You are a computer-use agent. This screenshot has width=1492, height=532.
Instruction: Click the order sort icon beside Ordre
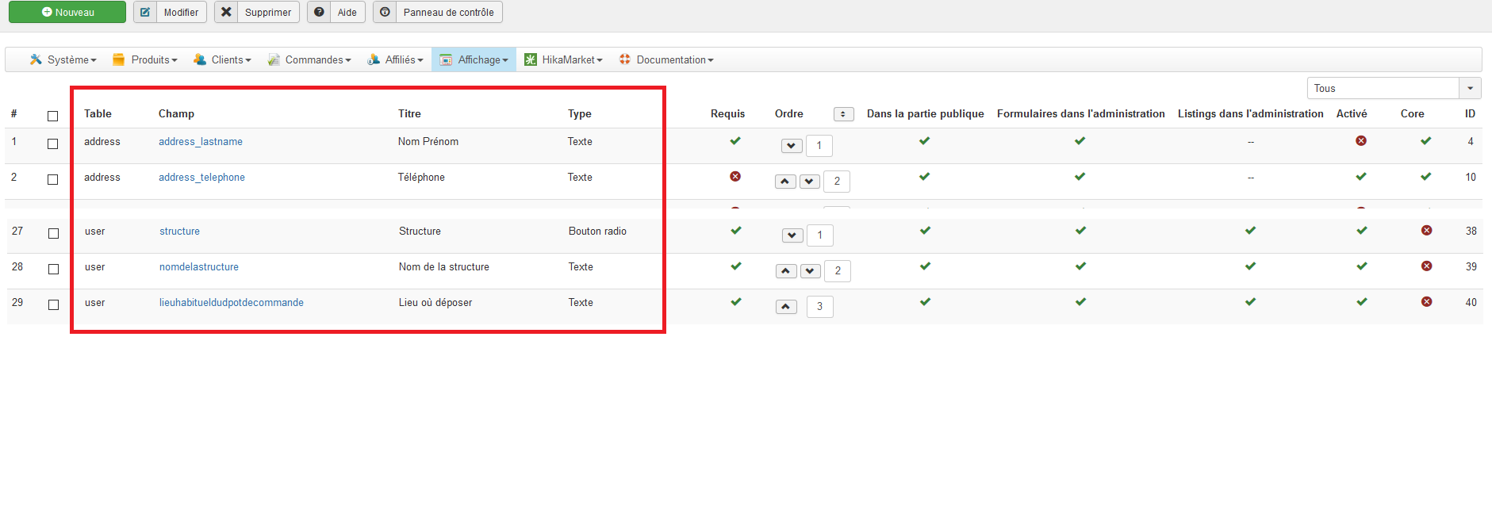[843, 114]
